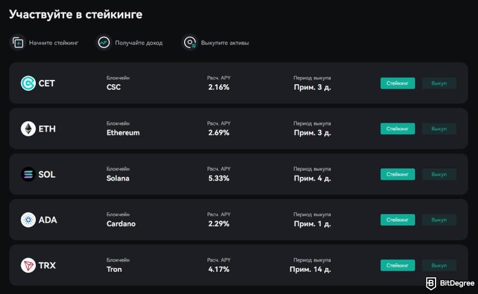Click the 'Начните стейкинг' label
The image size is (478, 294).
click(x=54, y=43)
